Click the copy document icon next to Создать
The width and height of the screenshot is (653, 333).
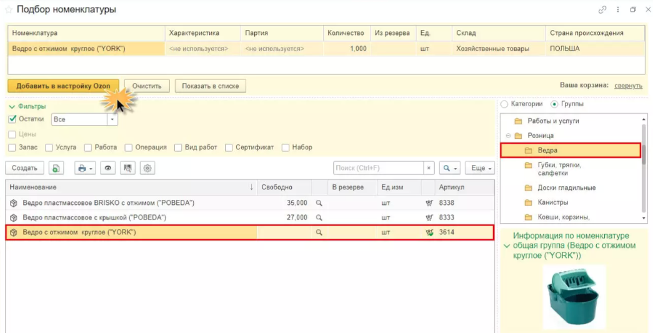pyautogui.click(x=56, y=168)
